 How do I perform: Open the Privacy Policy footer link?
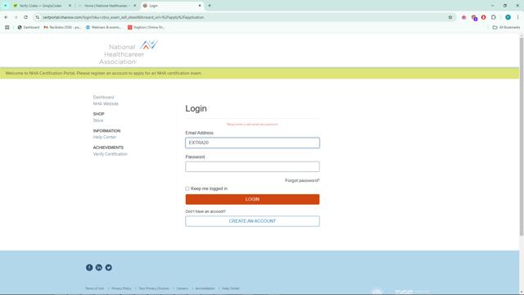pos(121,288)
